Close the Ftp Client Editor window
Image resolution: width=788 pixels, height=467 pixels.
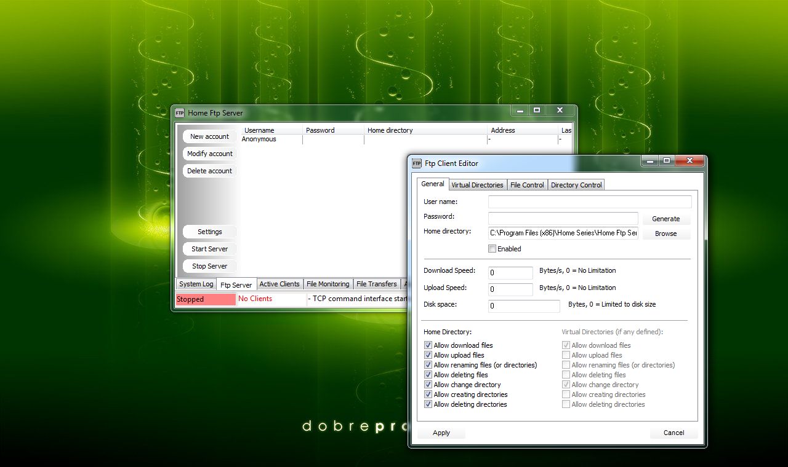coord(689,160)
